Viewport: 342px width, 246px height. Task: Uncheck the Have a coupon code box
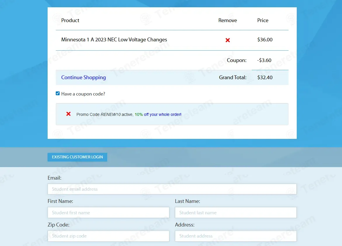coord(58,93)
